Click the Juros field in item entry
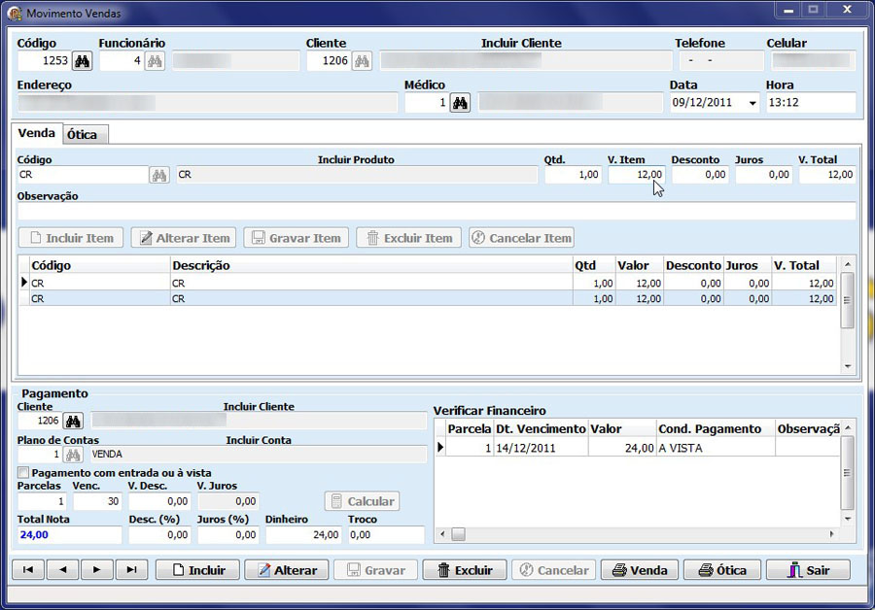The height and width of the screenshot is (610, 875). tap(763, 175)
